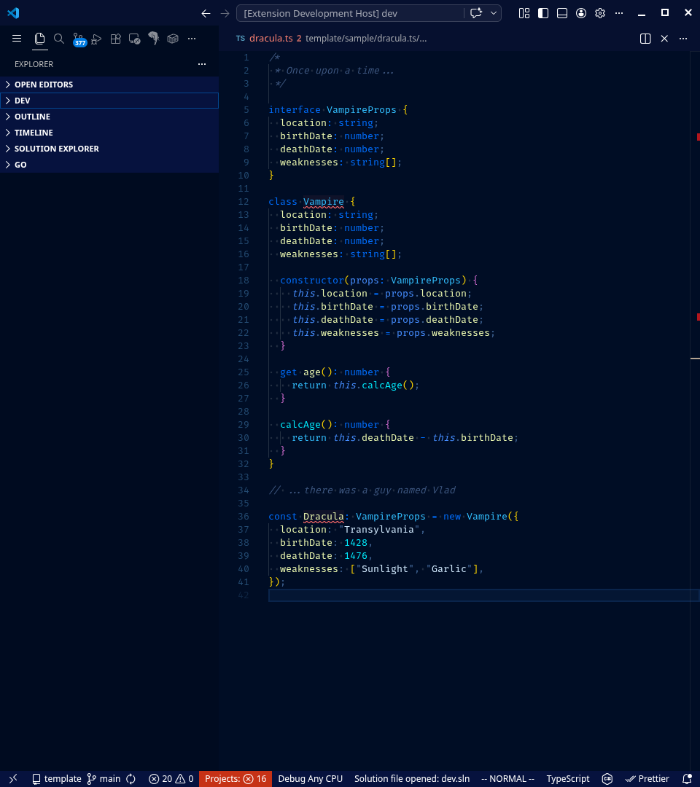
Task: Click the calcAge method name on line 29
Action: click(300, 424)
